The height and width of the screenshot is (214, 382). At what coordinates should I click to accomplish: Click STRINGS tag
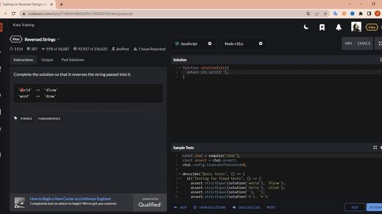coord(26,119)
